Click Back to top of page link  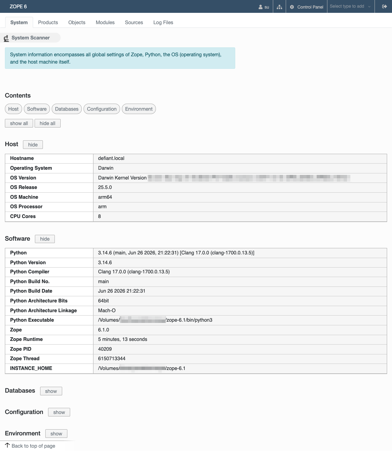tap(33, 446)
